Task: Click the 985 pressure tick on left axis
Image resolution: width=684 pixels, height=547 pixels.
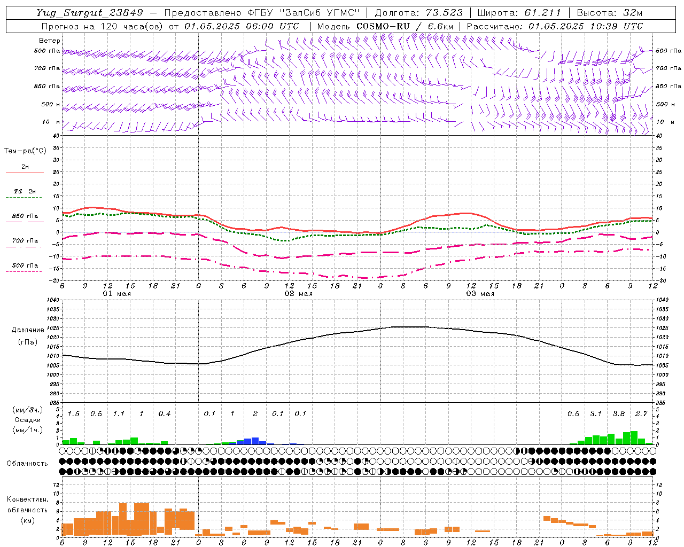Action: pos(53,403)
